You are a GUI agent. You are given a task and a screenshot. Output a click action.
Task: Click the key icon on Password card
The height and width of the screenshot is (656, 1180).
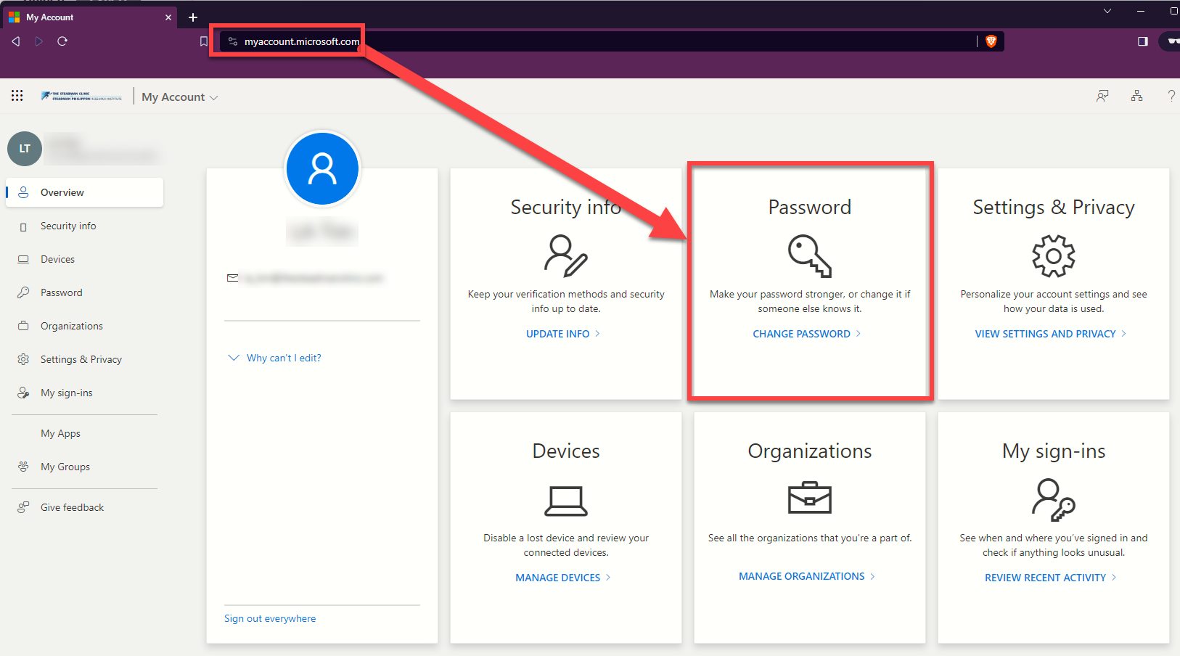click(810, 255)
